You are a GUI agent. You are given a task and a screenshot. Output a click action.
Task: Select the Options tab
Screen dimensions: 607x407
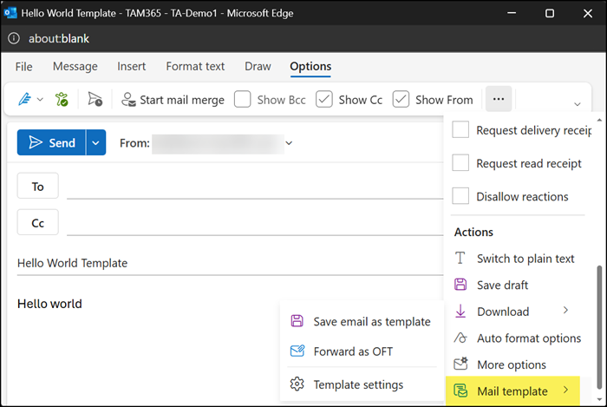[x=310, y=67]
